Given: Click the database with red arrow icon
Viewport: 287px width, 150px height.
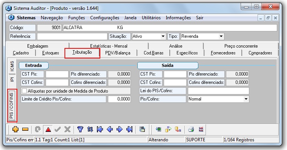Looking at the screenshot, I should coord(178,129).
